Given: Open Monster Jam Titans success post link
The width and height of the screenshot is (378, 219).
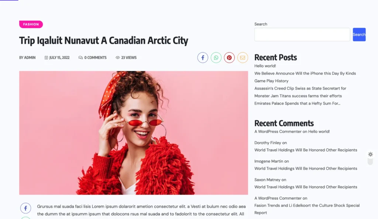Looking at the screenshot, I should (298, 96).
